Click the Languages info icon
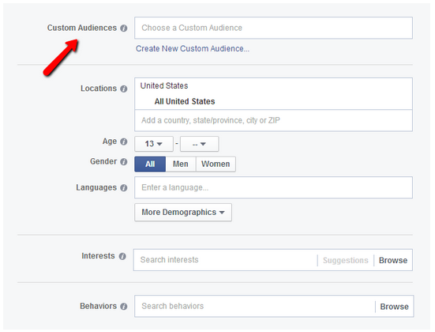 tap(124, 188)
